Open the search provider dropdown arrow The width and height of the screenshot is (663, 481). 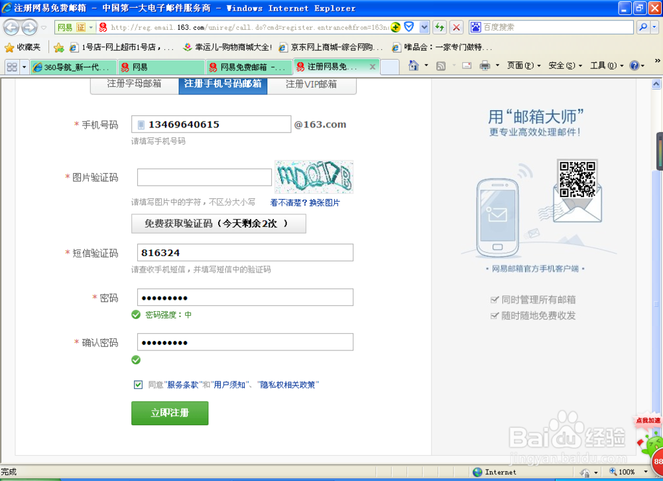pos(654,27)
